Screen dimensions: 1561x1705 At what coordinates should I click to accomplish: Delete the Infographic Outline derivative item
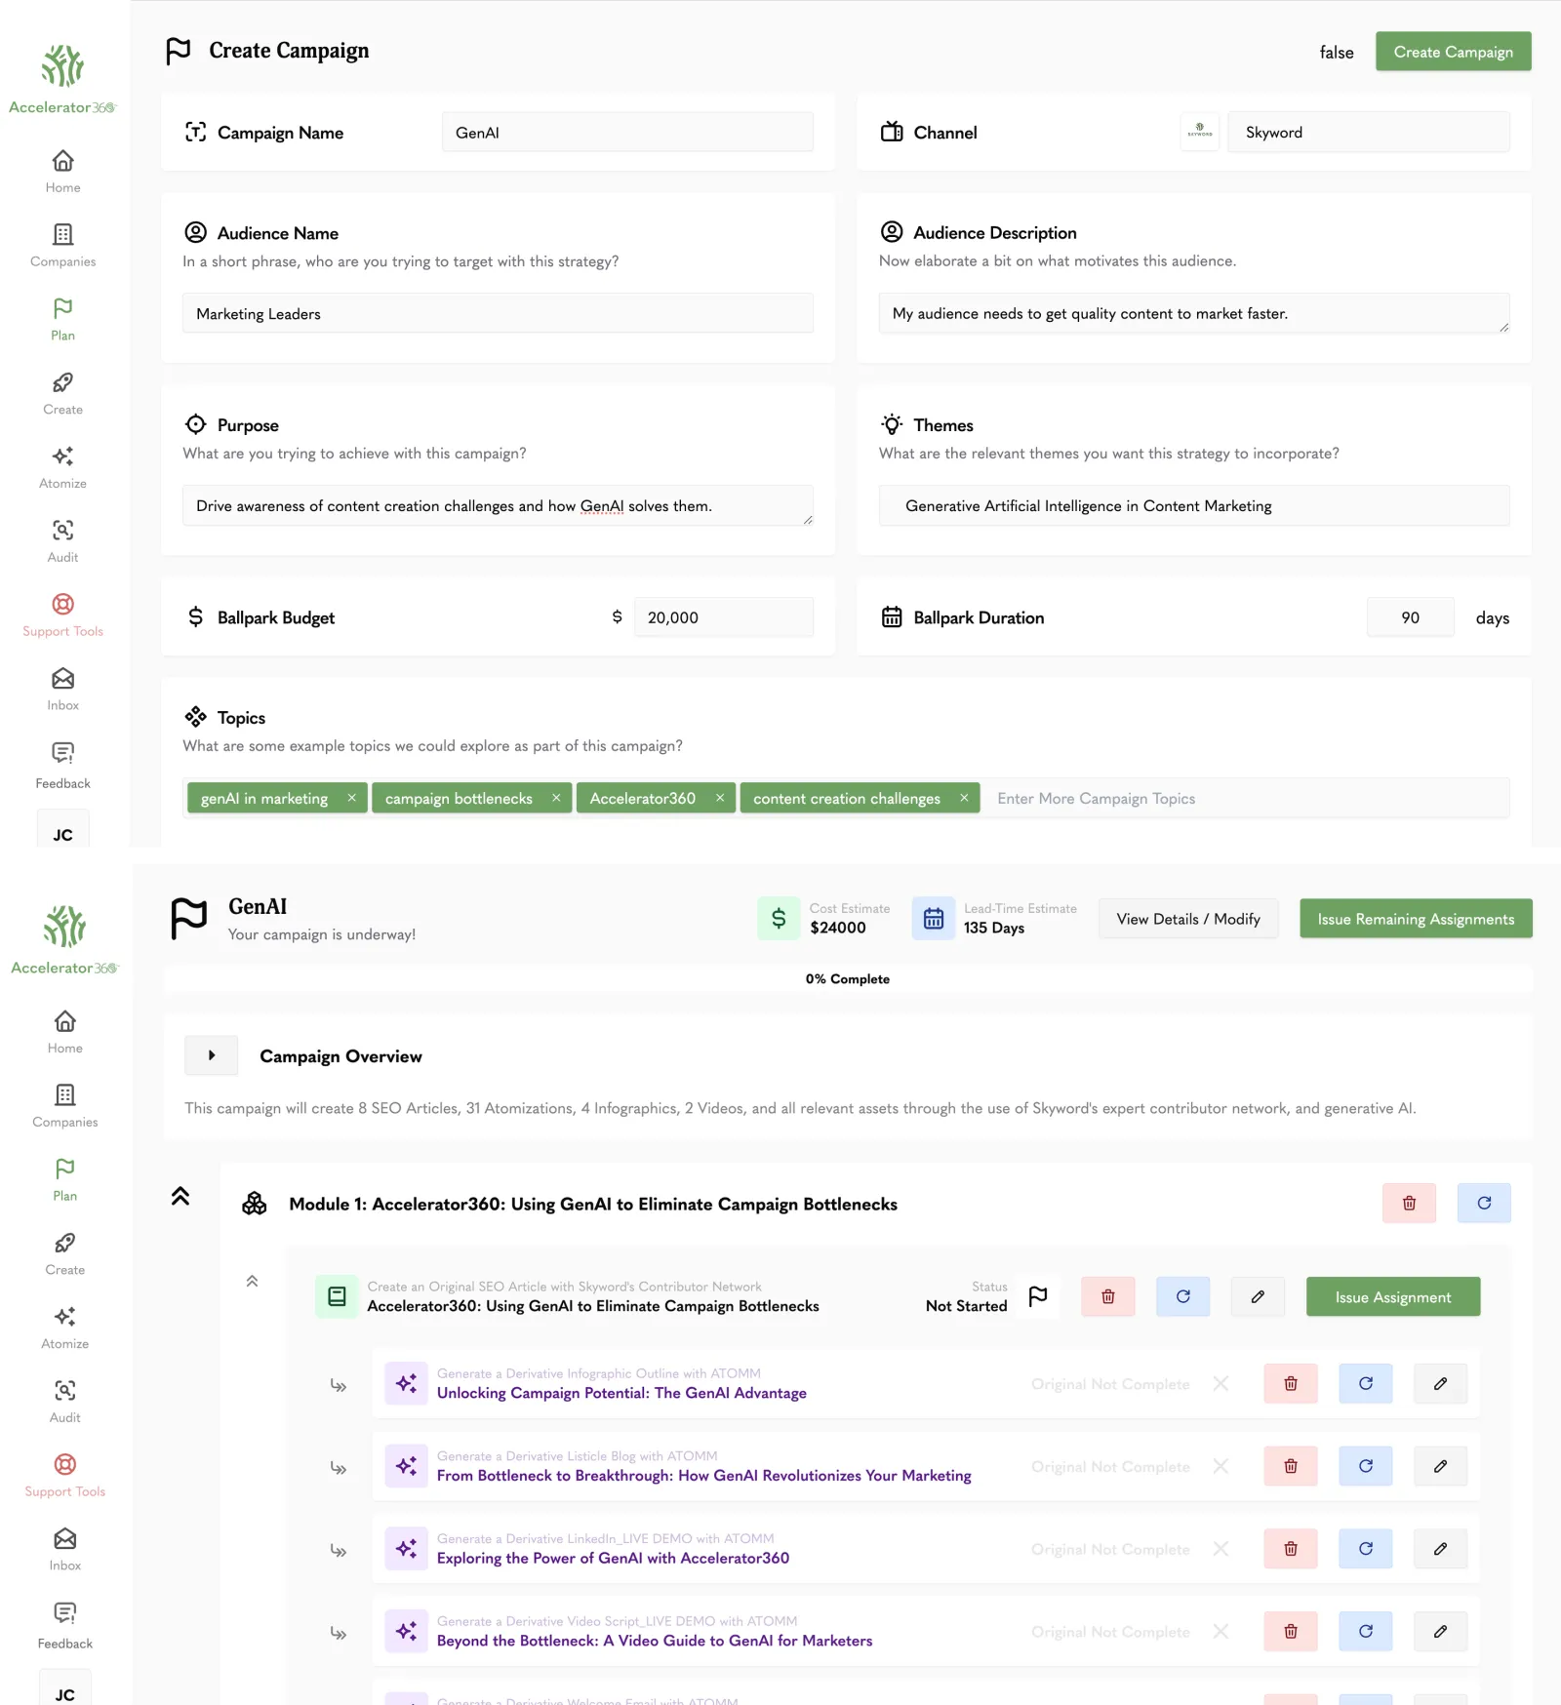pos(1290,1383)
